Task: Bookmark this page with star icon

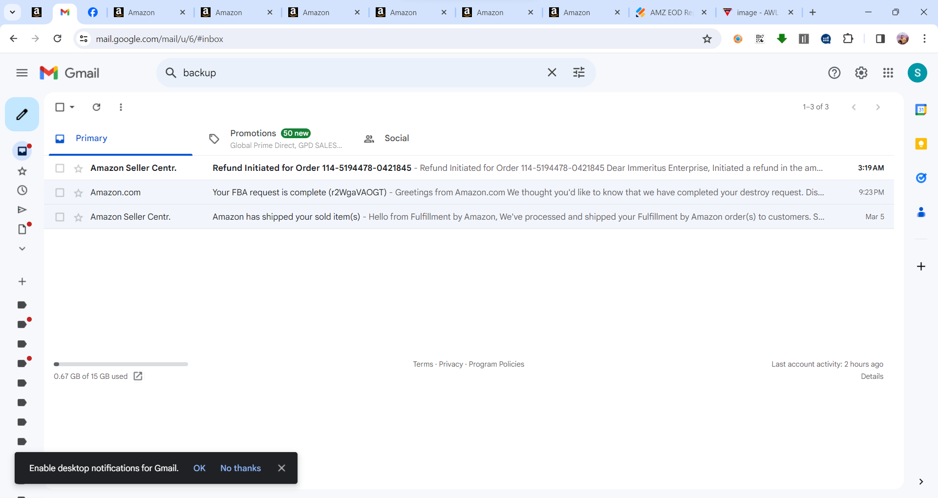Action: [707, 39]
